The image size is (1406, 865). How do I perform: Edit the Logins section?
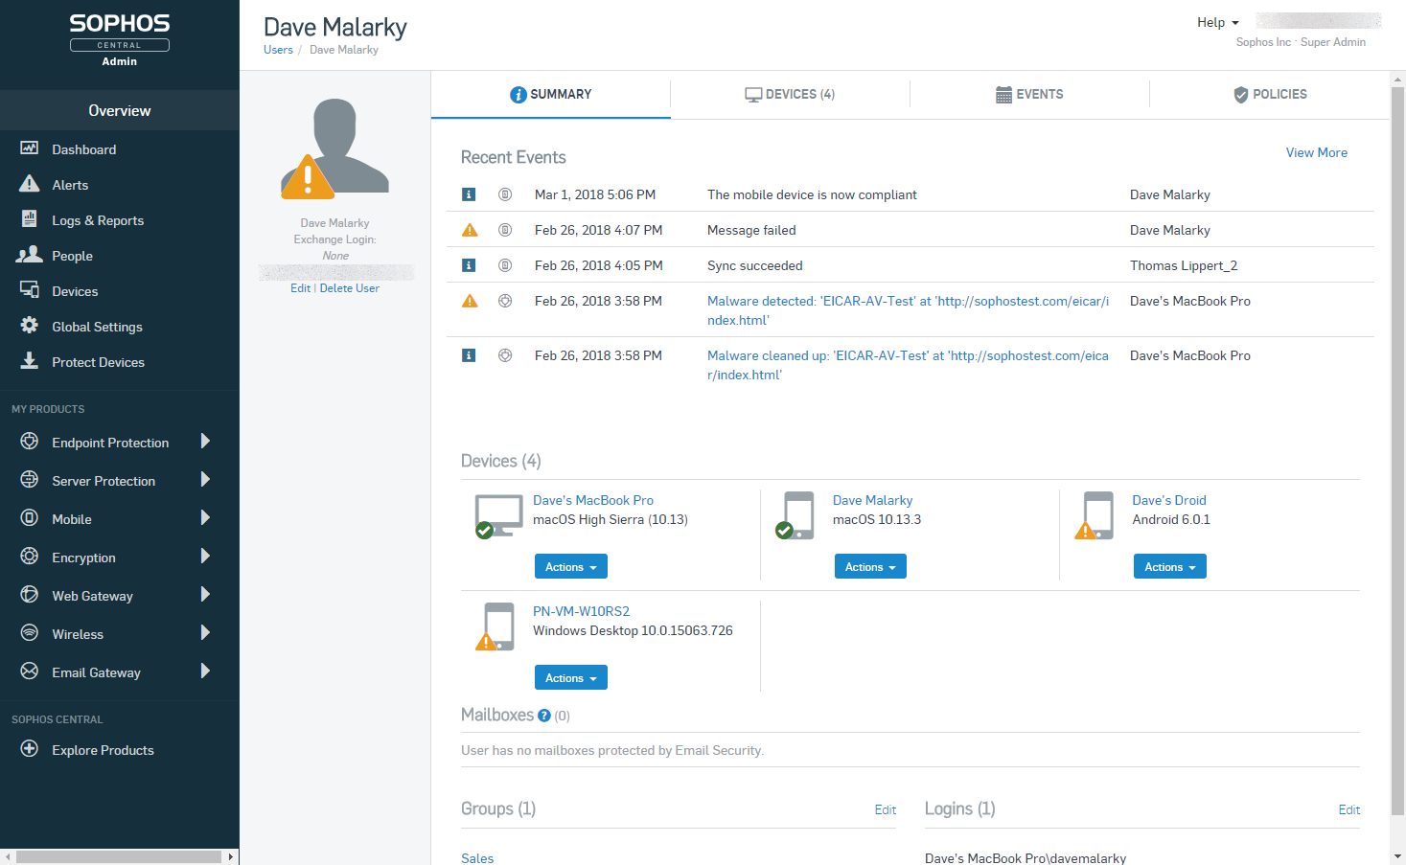coord(1348,809)
